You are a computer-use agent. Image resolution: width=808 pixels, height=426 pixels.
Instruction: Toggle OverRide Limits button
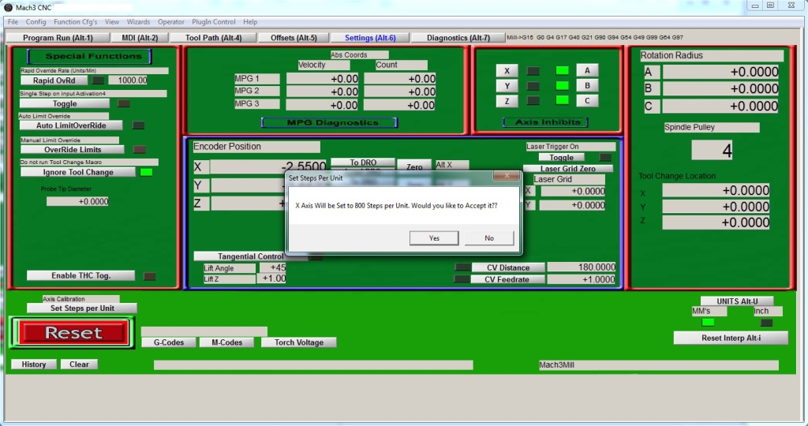click(x=72, y=149)
